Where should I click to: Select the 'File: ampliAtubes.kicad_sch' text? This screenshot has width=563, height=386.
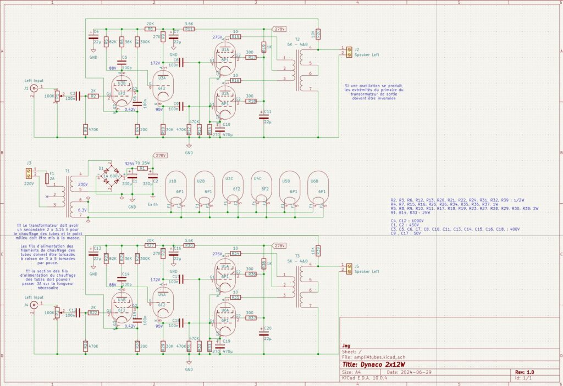pos(374,357)
